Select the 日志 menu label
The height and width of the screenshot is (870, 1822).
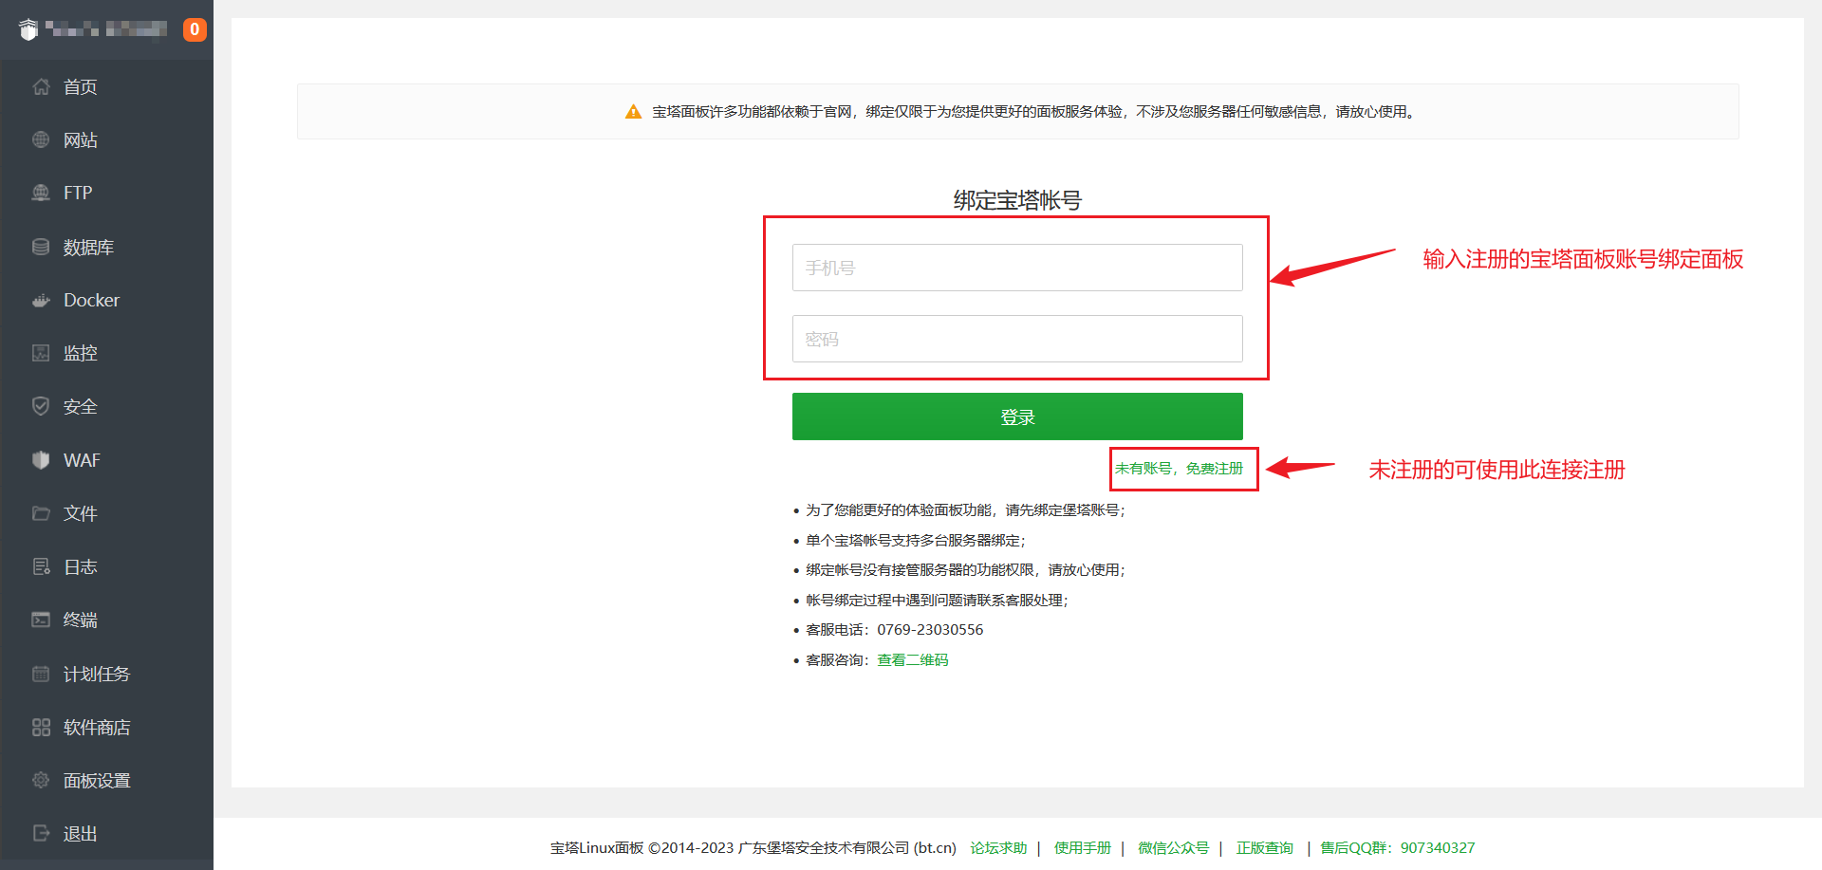81,566
